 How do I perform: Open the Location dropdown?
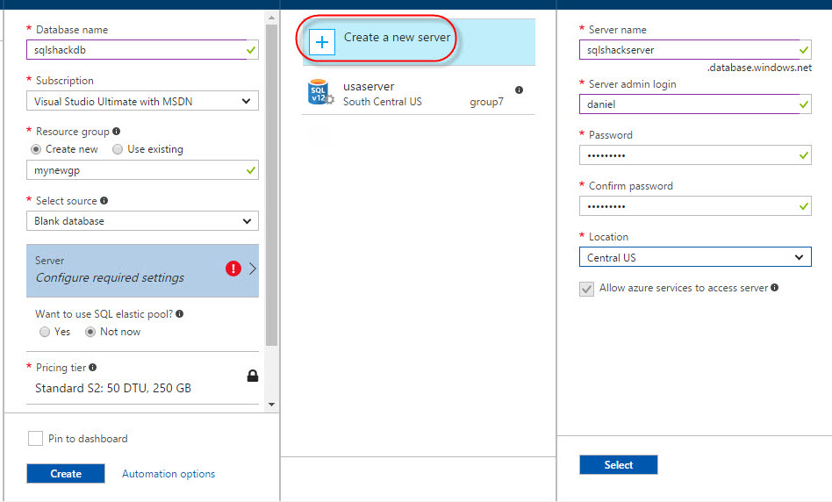[x=695, y=257]
